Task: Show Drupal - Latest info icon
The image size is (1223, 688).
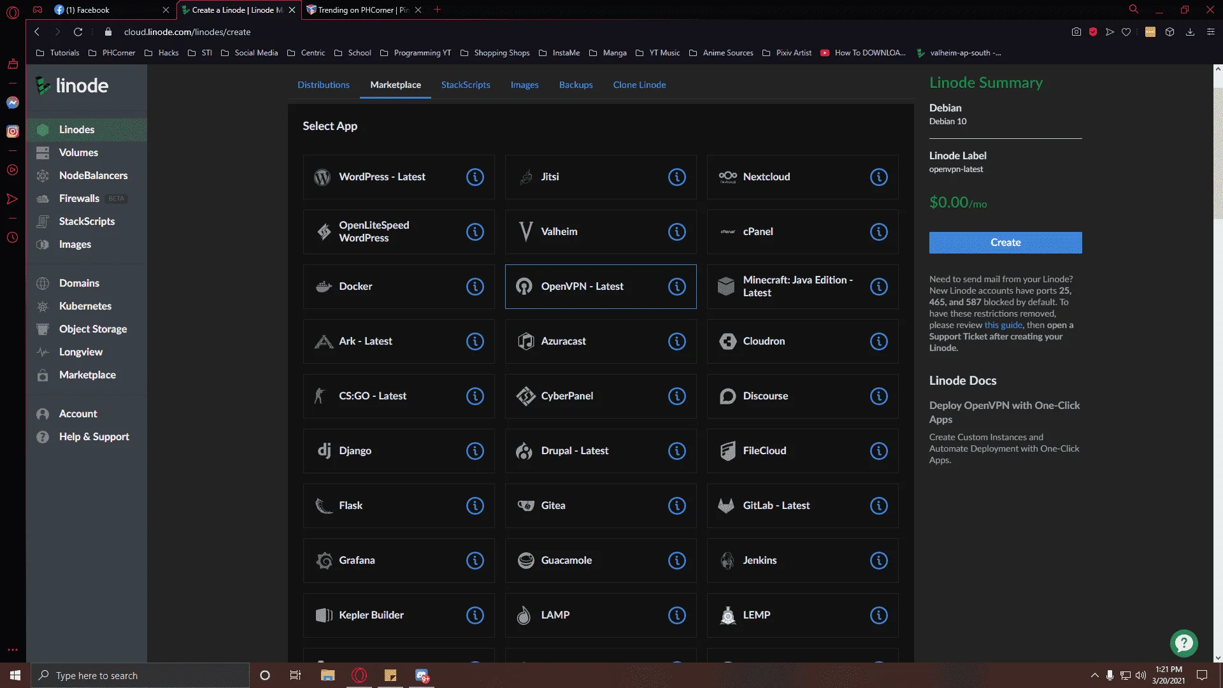Action: pos(677,451)
